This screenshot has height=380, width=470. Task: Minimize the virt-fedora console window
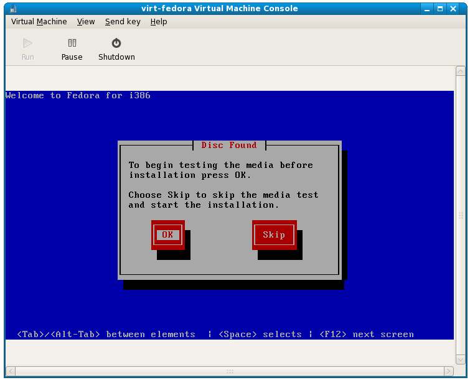pyautogui.click(x=427, y=9)
